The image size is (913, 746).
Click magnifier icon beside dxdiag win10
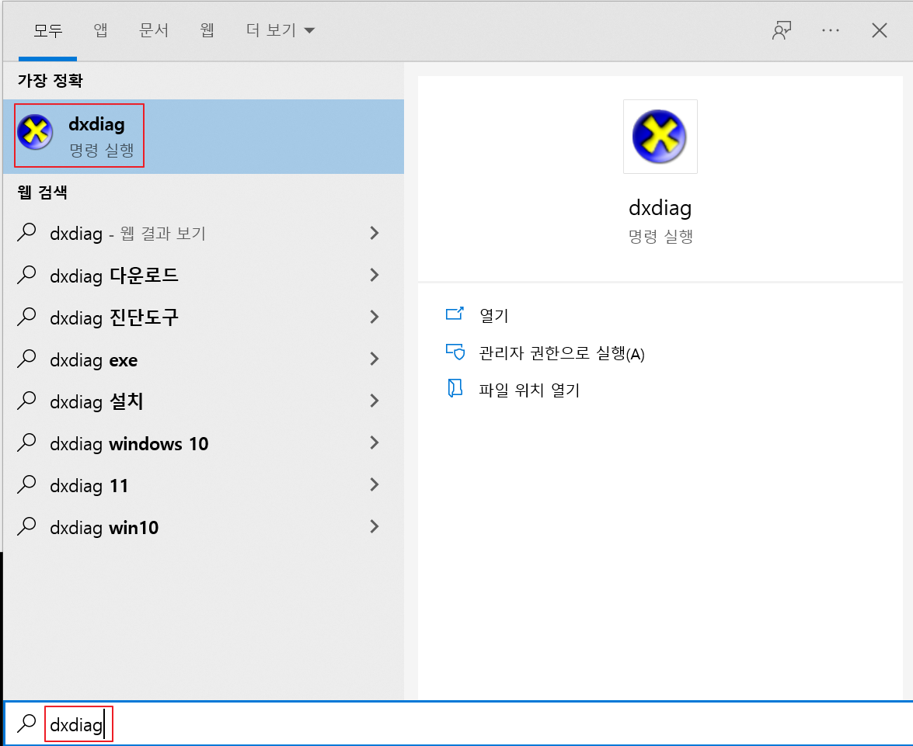coord(26,526)
